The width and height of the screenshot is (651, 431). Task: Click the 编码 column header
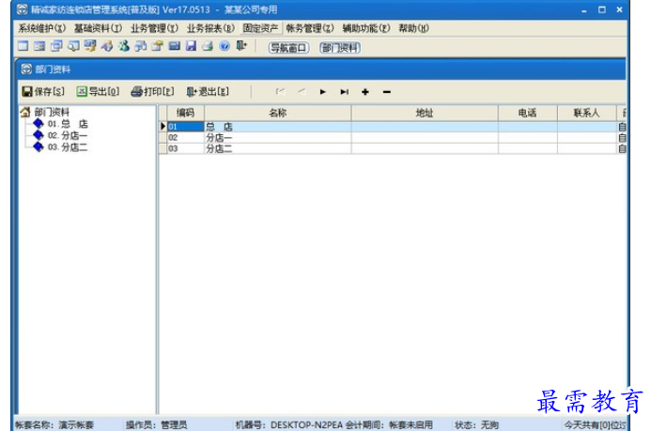pyautogui.click(x=186, y=113)
